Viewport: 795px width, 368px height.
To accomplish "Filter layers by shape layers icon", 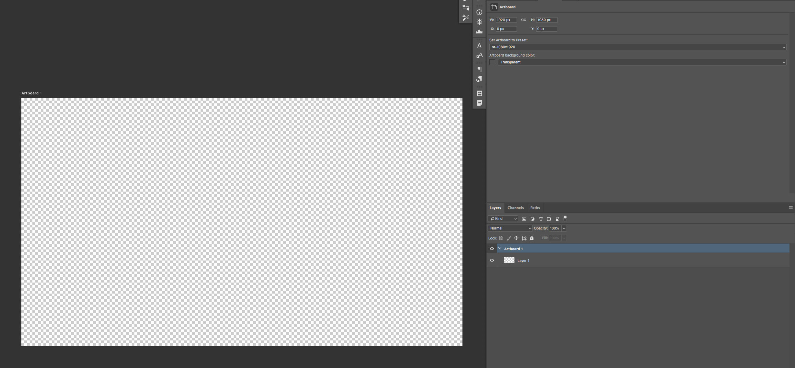I will [549, 219].
